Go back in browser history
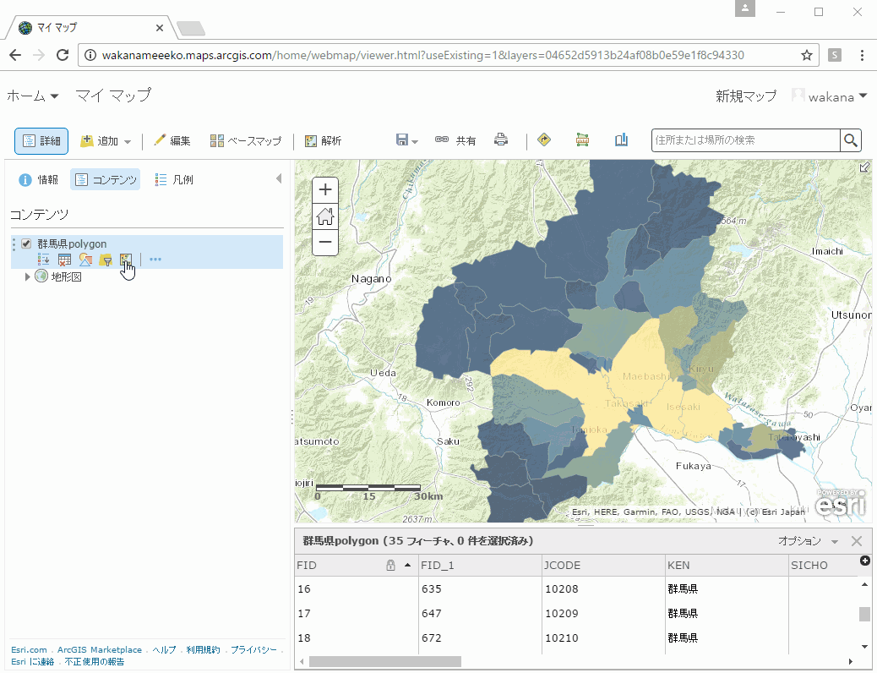 pyautogui.click(x=15, y=55)
